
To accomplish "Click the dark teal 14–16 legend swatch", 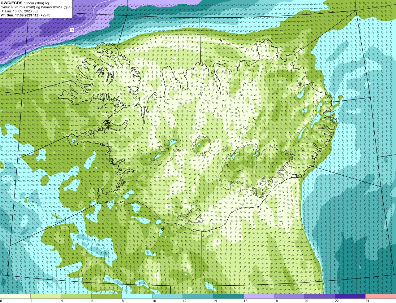I will [x=229, y=296].
